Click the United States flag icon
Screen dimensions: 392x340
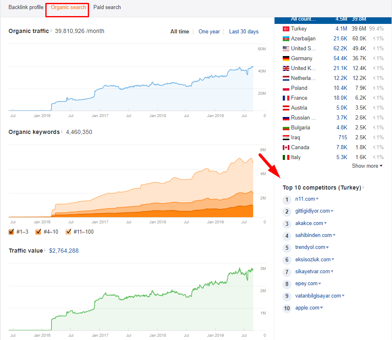coord(286,49)
